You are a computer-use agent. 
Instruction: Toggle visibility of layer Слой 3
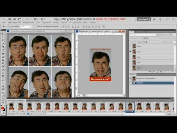131,57
